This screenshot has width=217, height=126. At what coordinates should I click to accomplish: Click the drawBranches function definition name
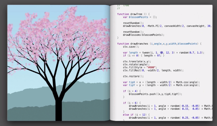(139, 44)
